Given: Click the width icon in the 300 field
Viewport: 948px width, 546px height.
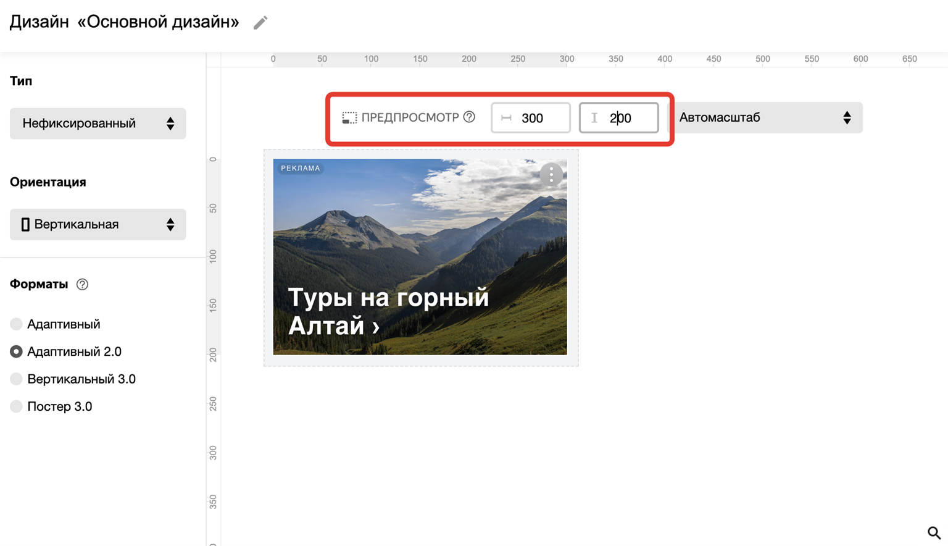Looking at the screenshot, I should click(507, 118).
